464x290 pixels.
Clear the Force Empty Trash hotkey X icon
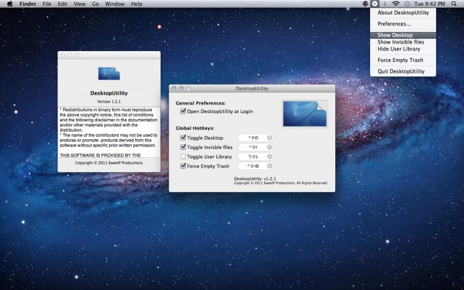270,166
